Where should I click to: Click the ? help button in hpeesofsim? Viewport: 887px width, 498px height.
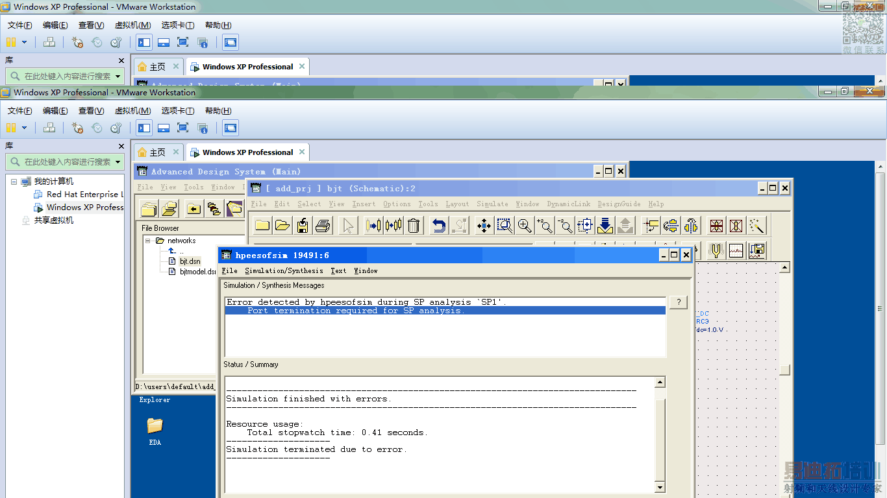[x=678, y=302]
